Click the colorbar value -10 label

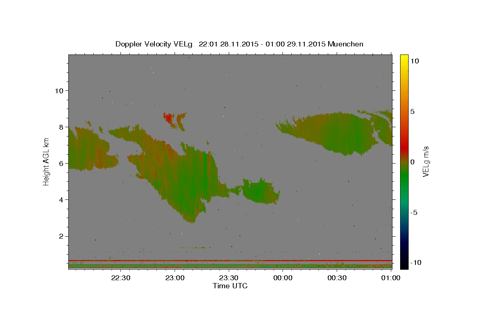pyautogui.click(x=416, y=263)
